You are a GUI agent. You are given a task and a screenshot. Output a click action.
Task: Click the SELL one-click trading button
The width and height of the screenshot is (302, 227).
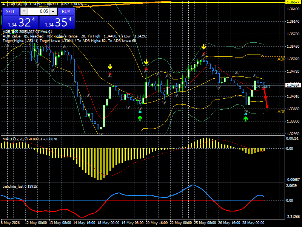coord(11,12)
